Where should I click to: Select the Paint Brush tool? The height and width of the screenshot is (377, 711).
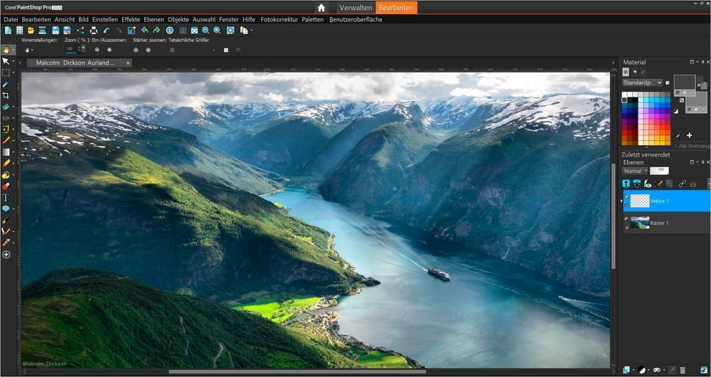tap(6, 141)
